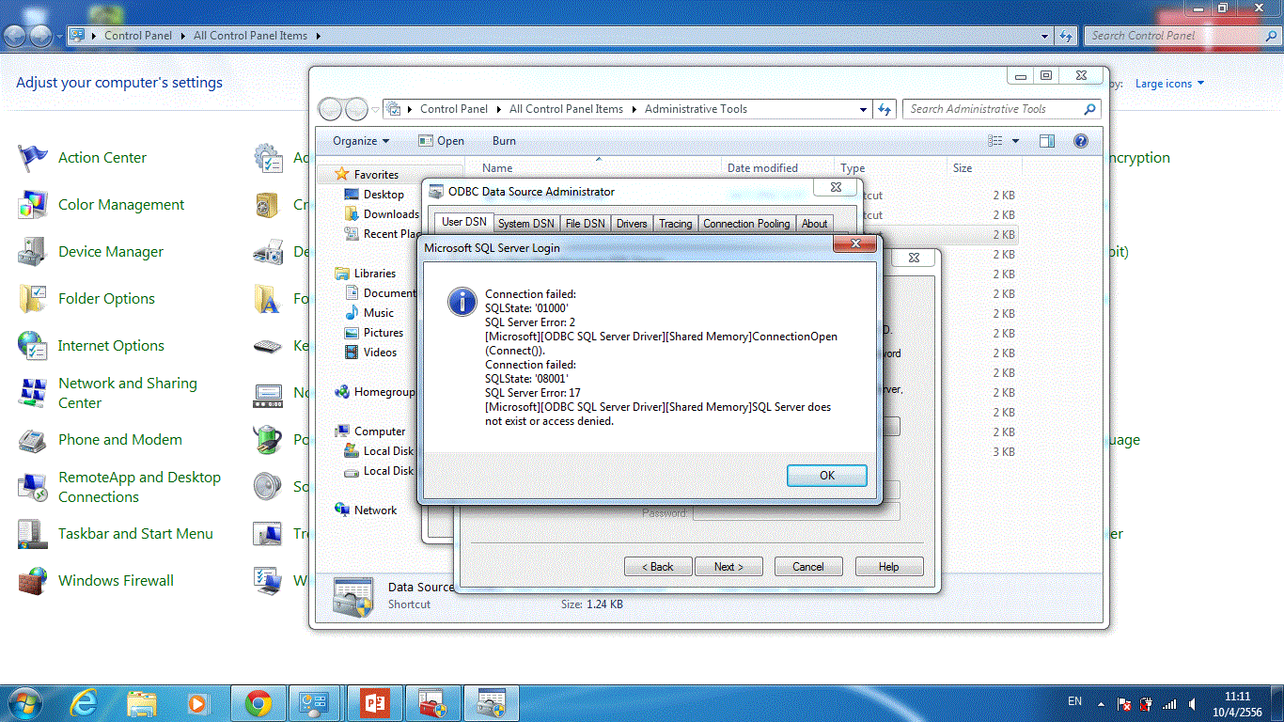Sort files by the Date modified column
Screen dimensions: 1284x722
click(x=763, y=168)
